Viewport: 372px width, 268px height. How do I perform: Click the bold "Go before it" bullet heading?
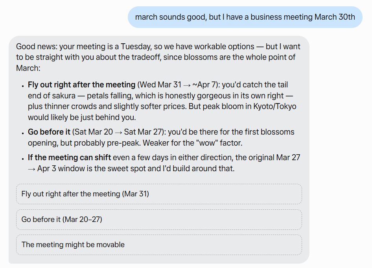(x=49, y=132)
